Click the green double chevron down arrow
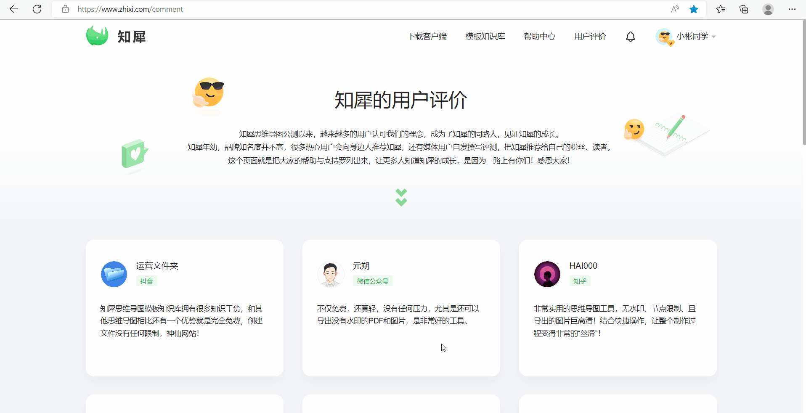 coord(401,197)
